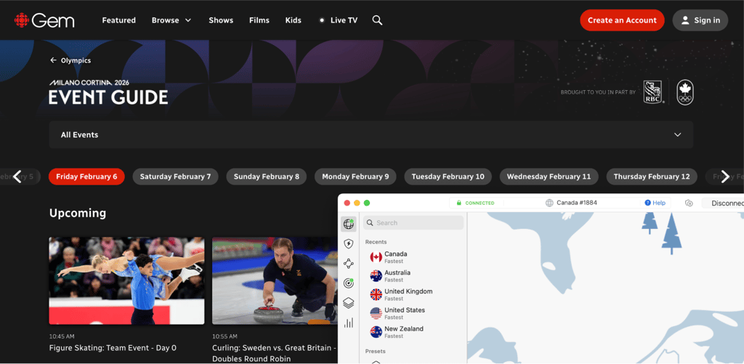Click the blue Help question mark icon
Image resolution: width=744 pixels, height=364 pixels.
coord(647,203)
